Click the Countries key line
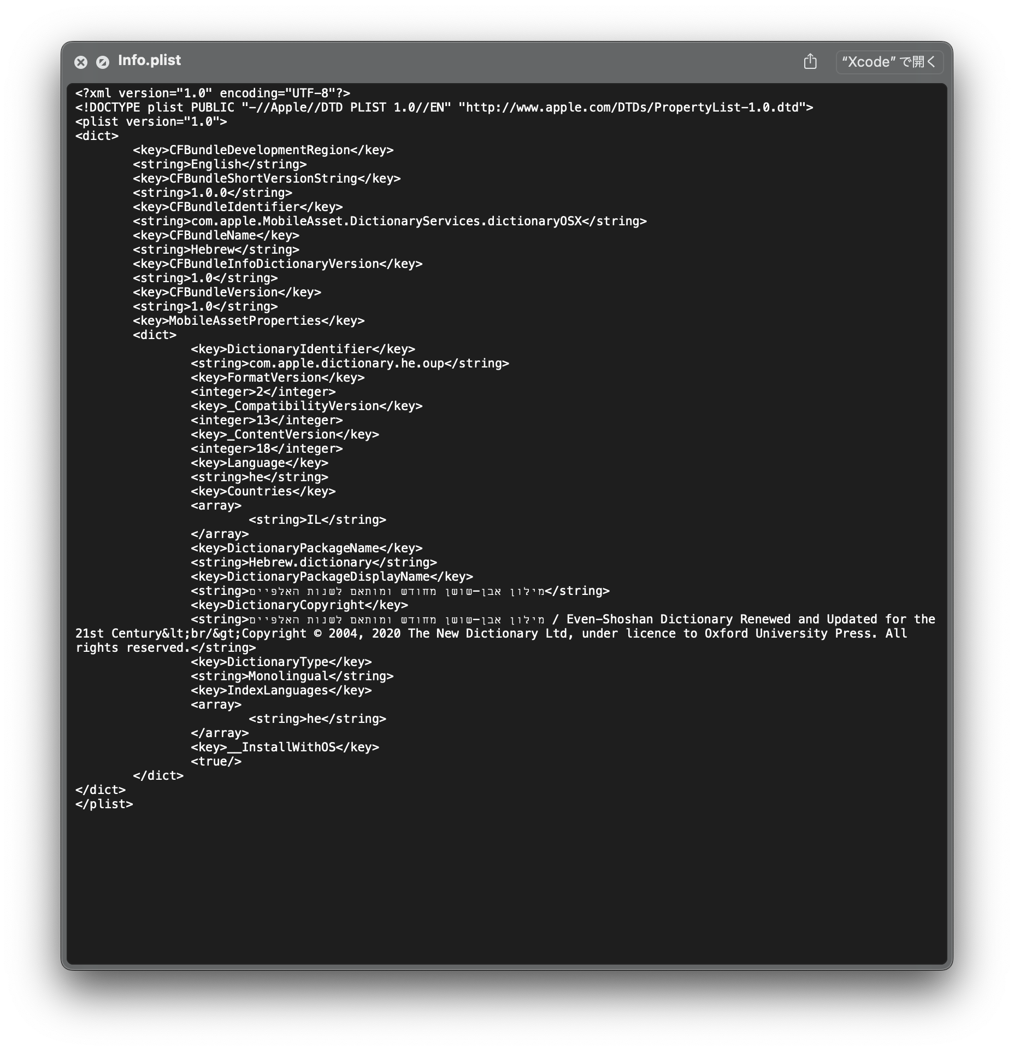Viewport: 1014px width, 1051px height. click(263, 491)
